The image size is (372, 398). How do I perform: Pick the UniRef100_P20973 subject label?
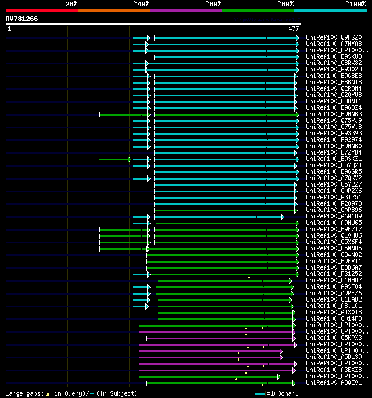(x=334, y=203)
